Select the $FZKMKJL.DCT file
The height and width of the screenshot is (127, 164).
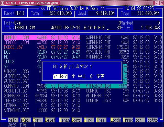(x=42, y=105)
